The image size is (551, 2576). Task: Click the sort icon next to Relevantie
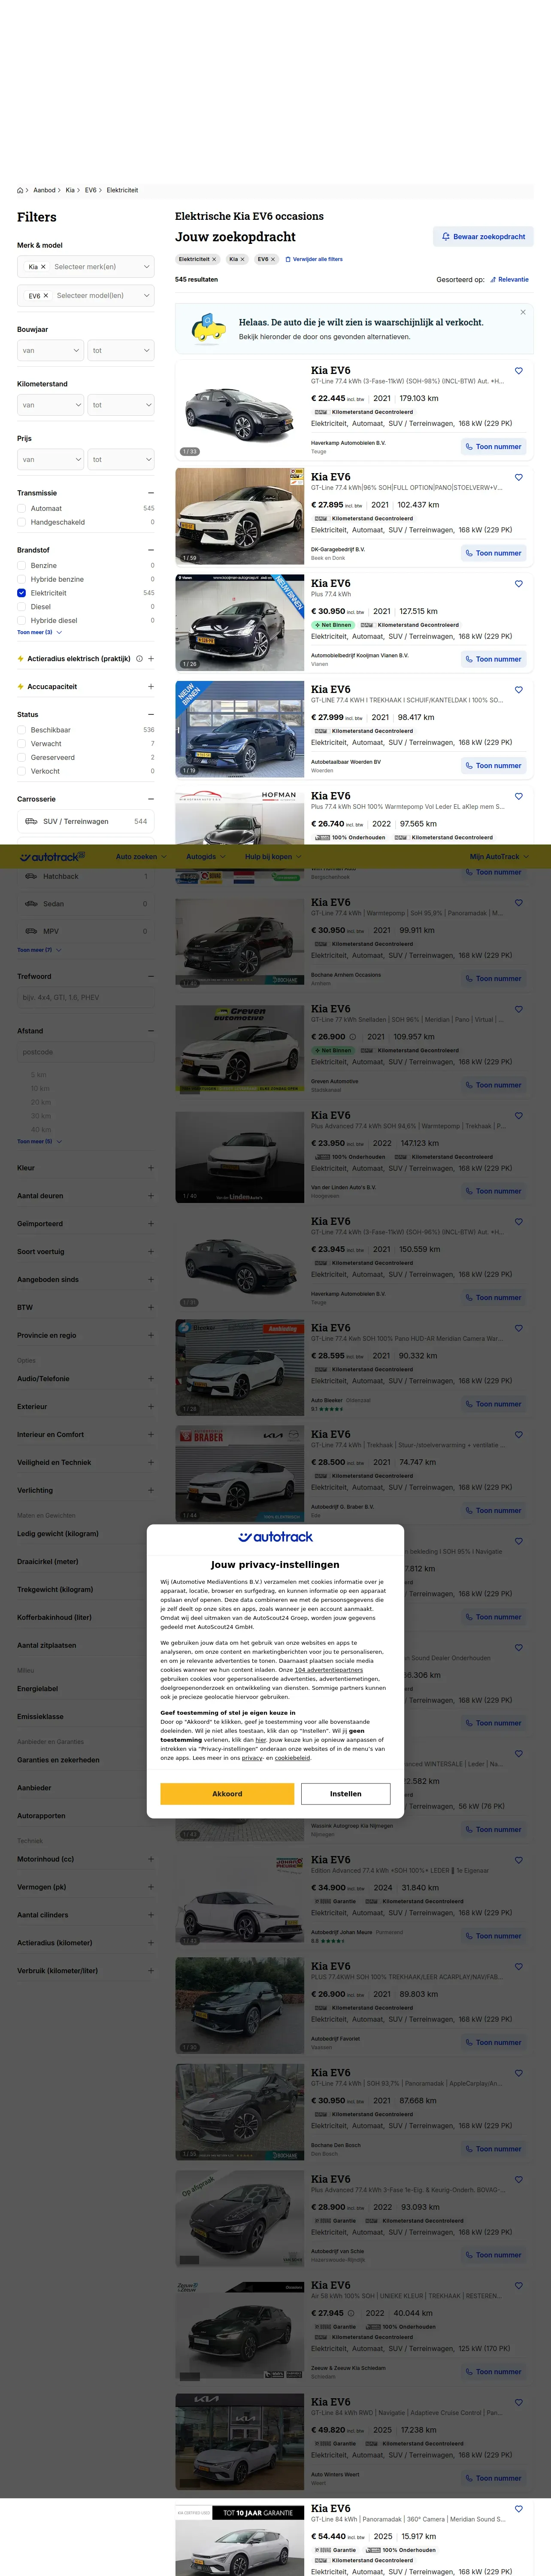[x=493, y=280]
